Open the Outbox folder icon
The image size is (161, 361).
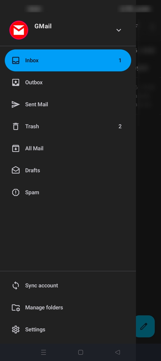[x=16, y=82]
